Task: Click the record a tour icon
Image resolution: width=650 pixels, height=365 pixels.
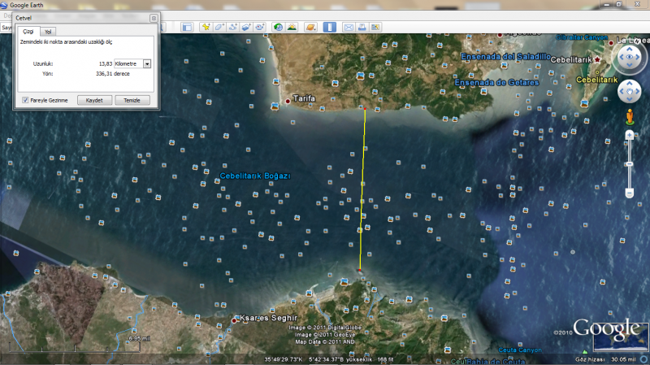Action: [260, 27]
